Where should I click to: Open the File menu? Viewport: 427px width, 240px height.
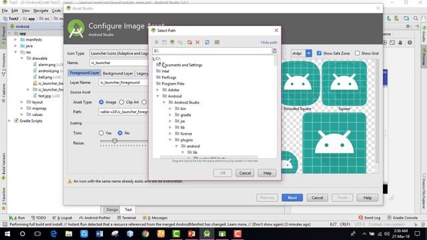(x=5, y=11)
